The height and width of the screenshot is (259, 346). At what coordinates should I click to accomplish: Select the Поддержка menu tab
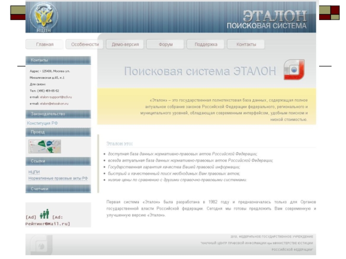pos(206,44)
